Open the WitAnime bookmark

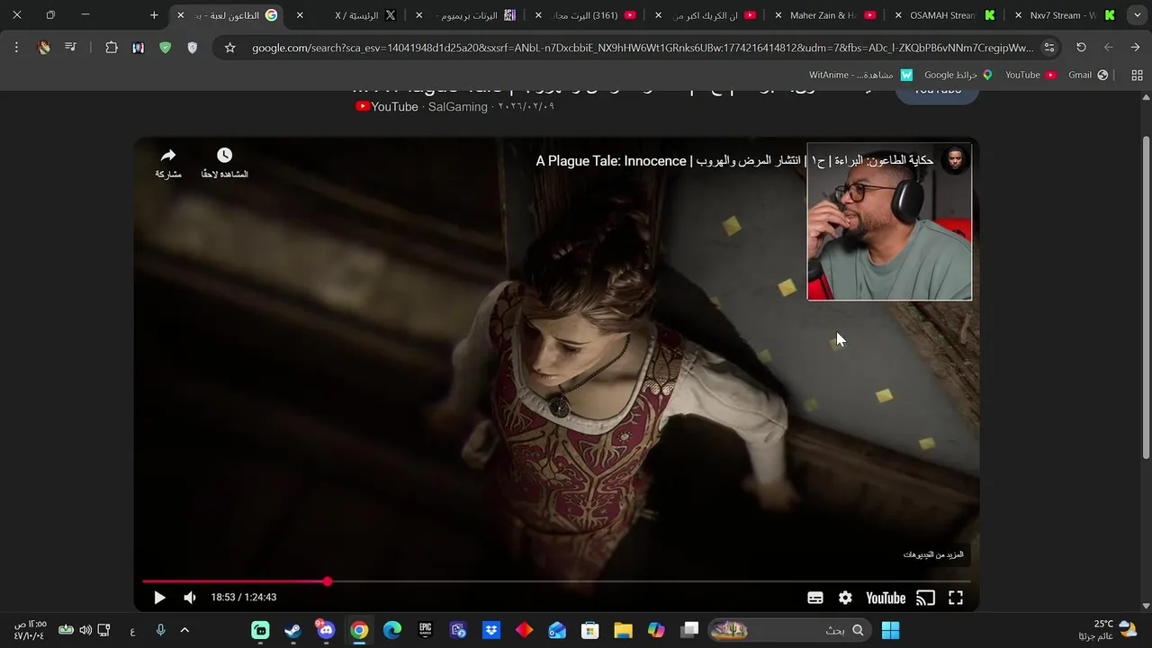[x=861, y=76]
